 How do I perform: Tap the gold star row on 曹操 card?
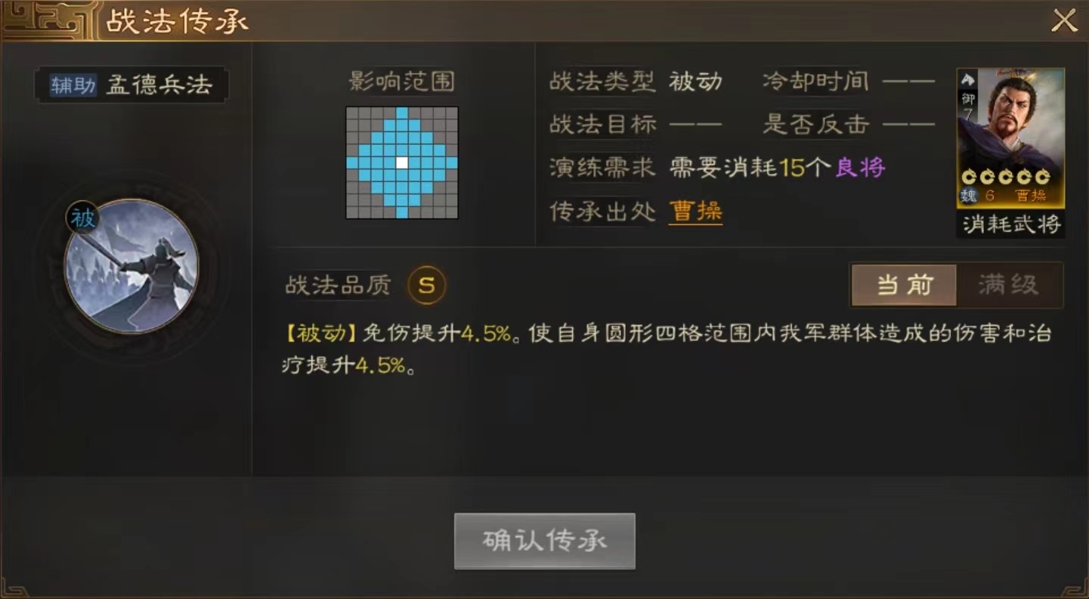[x=1005, y=177]
